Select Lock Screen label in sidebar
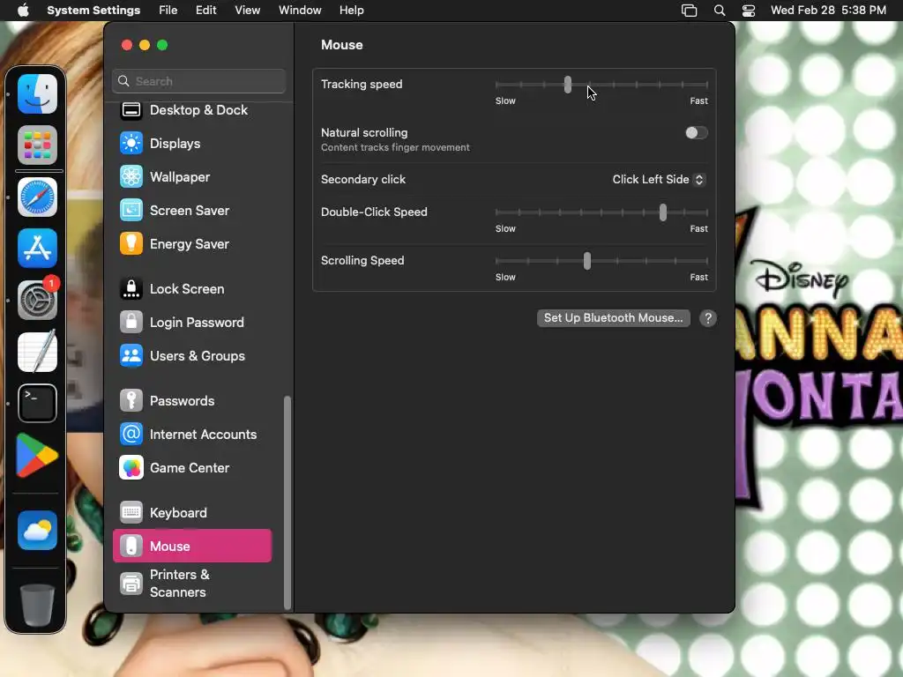Viewport: 903px width, 677px height. point(187,288)
